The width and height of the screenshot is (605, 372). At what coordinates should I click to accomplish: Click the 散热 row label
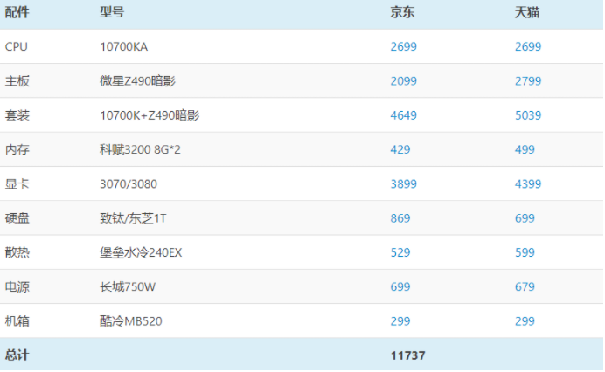[x=17, y=252]
